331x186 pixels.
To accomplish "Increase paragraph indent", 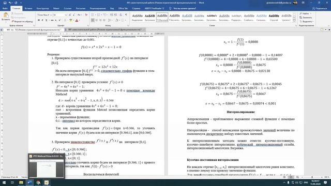I will click(x=115, y=15).
